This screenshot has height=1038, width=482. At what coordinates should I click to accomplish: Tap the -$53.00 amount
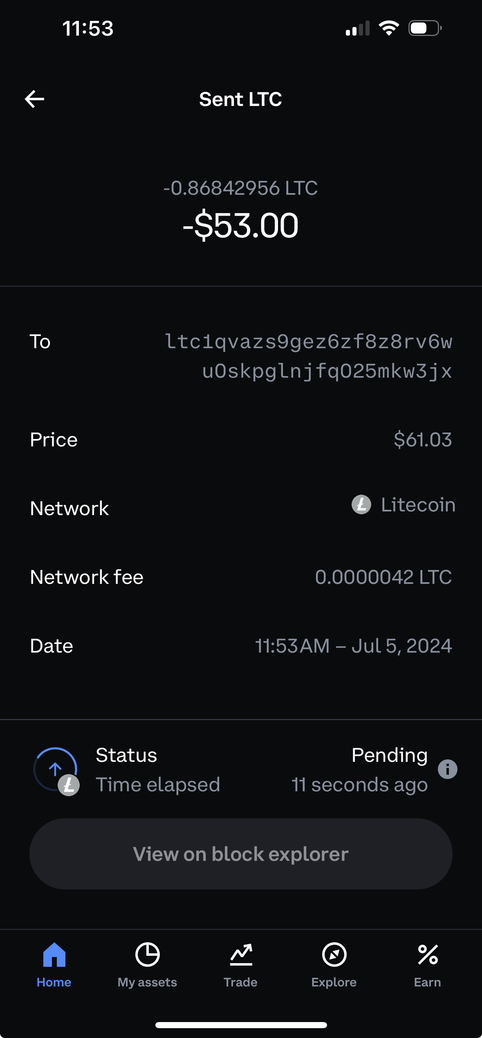[240, 225]
